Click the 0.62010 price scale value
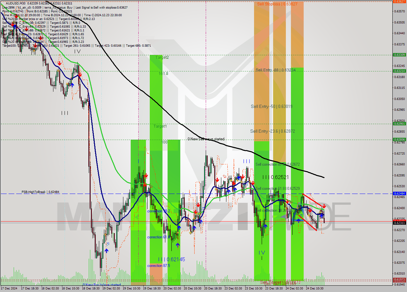Image resolution: width=407 pixels, height=292 pixels. point(399,274)
